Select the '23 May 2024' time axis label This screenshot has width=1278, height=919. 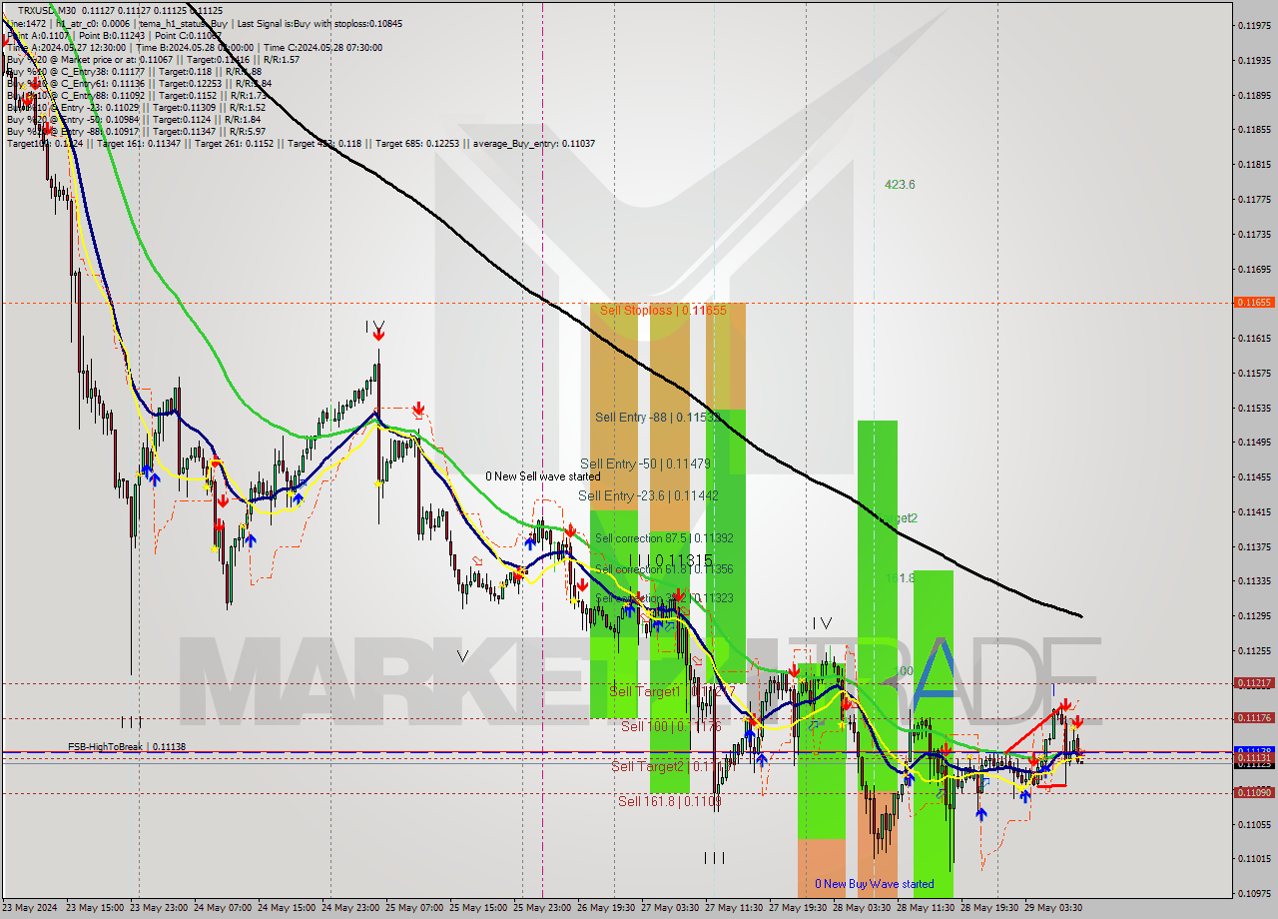click(x=30, y=908)
